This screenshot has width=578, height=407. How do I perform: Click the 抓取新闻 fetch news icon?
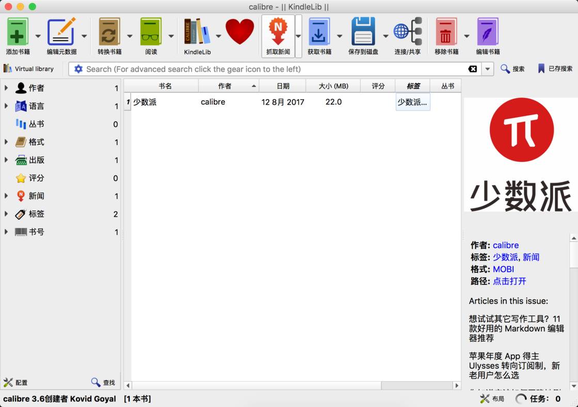point(278,32)
